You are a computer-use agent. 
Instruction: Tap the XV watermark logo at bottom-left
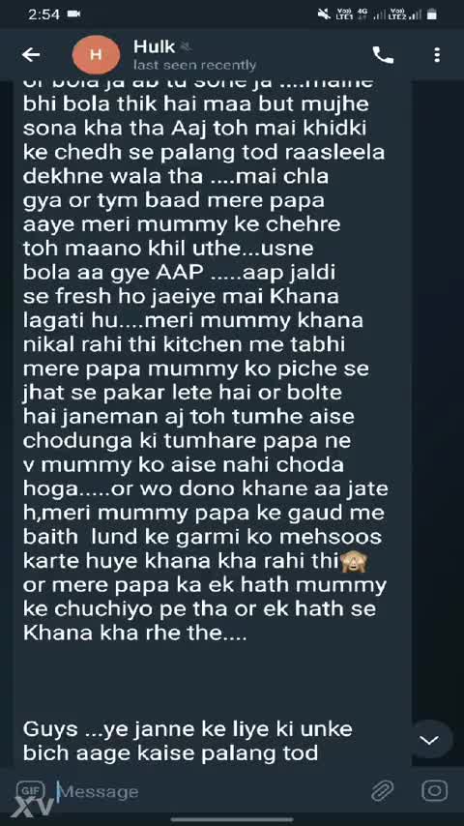(x=33, y=806)
